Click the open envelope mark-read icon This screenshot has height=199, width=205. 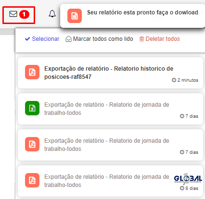pos(68,39)
